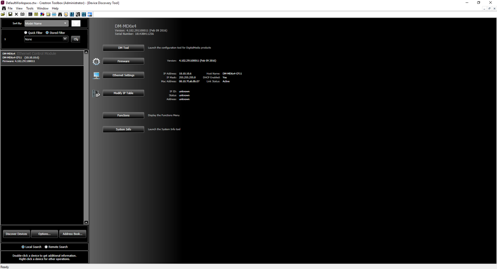497x269 pixels.
Task: Click the white sort order swatch box
Action: [76, 23]
